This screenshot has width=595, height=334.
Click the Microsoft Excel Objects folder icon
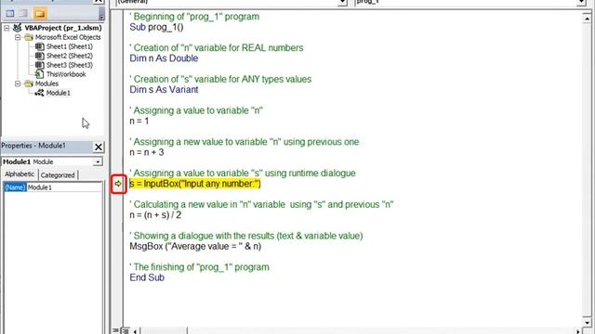[x=29, y=37]
